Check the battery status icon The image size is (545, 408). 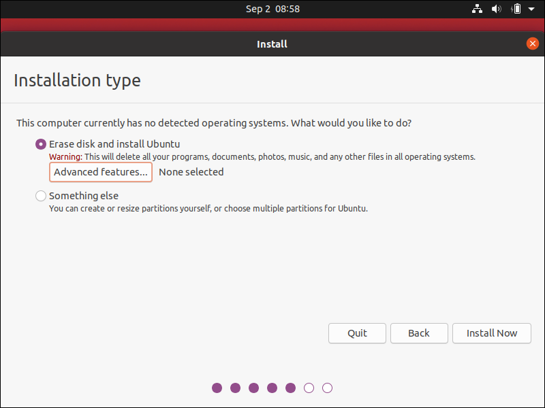516,9
